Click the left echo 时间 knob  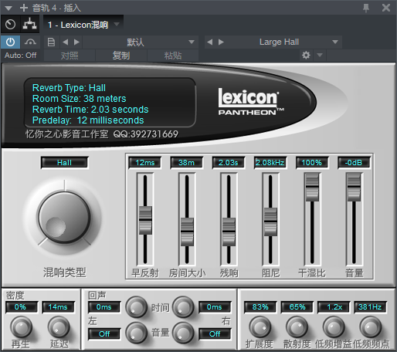(136, 307)
